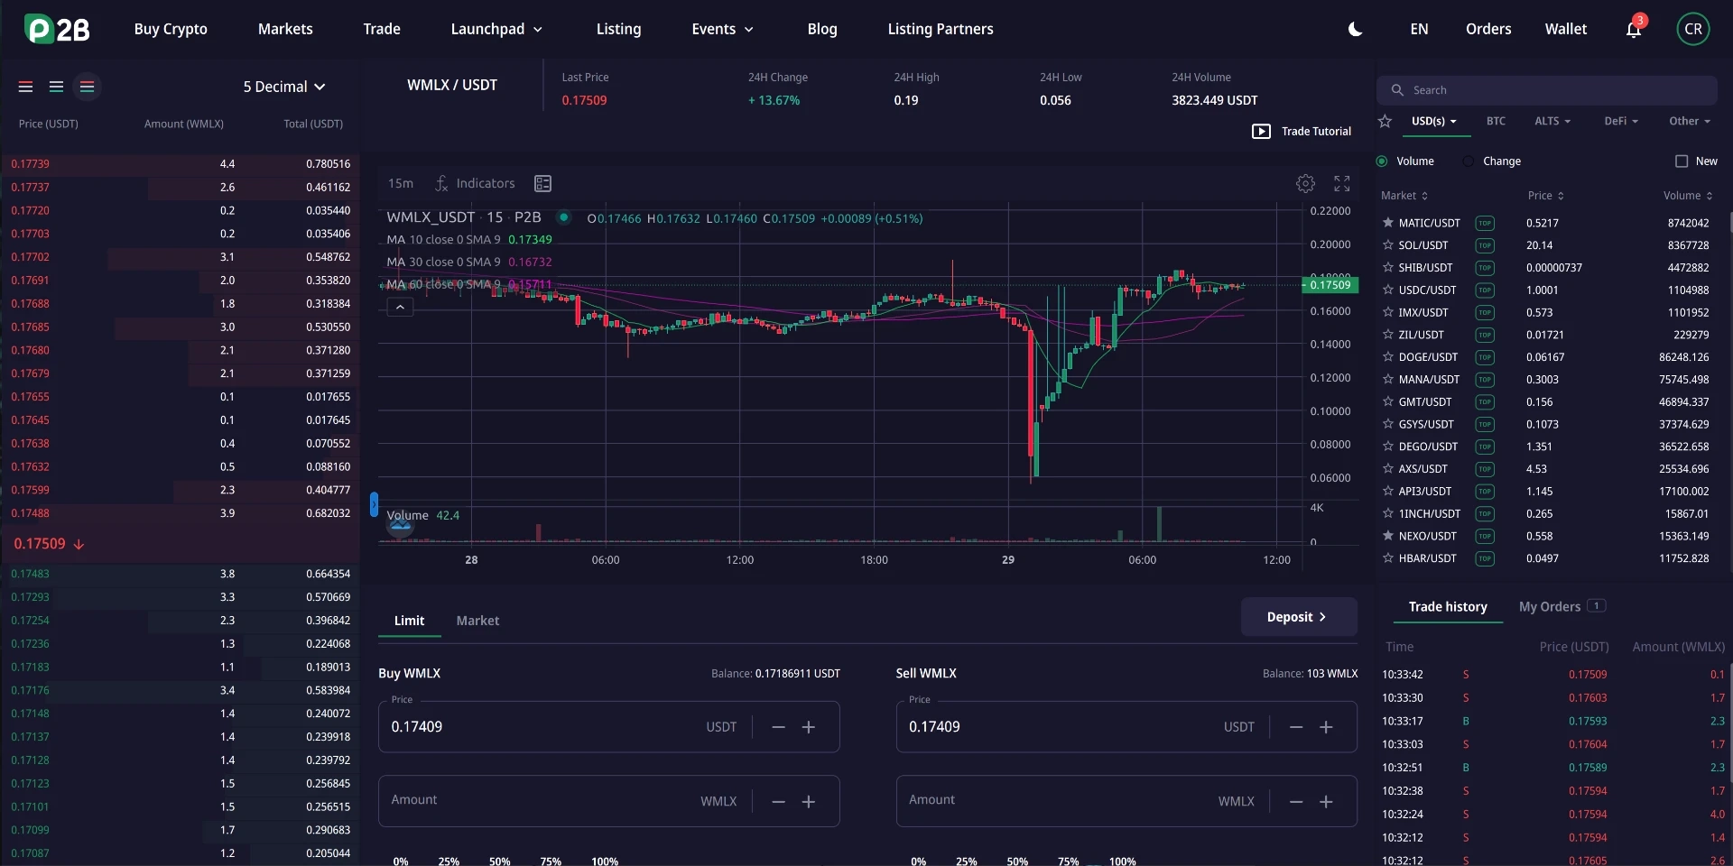Select the Trade history tab
This screenshot has width=1733, height=866.
1448,606
